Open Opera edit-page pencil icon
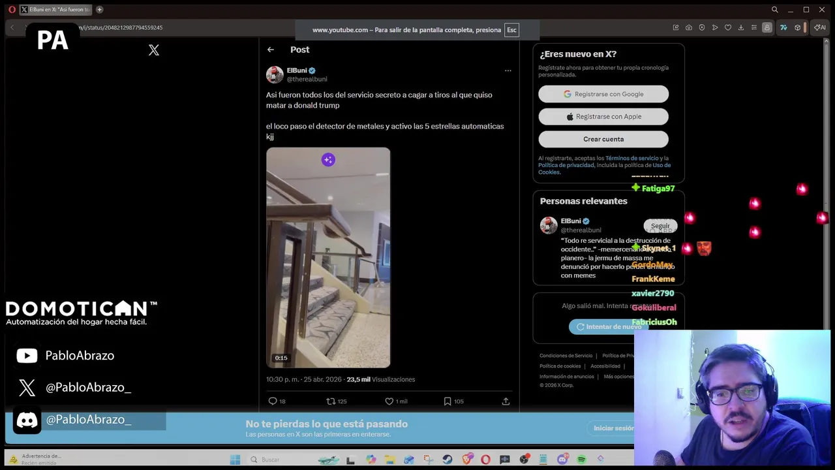The width and height of the screenshot is (835, 470). (x=676, y=27)
